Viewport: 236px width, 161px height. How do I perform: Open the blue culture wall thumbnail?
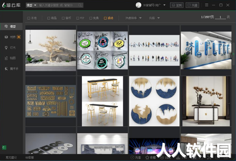coord(206,50)
